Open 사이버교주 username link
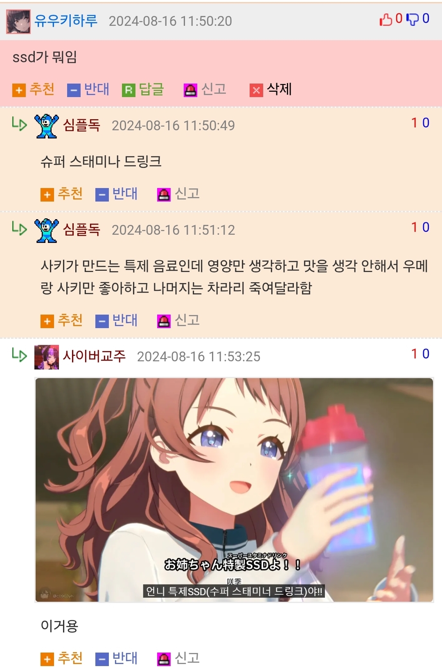Screen dimensions: 442x671 94,356
